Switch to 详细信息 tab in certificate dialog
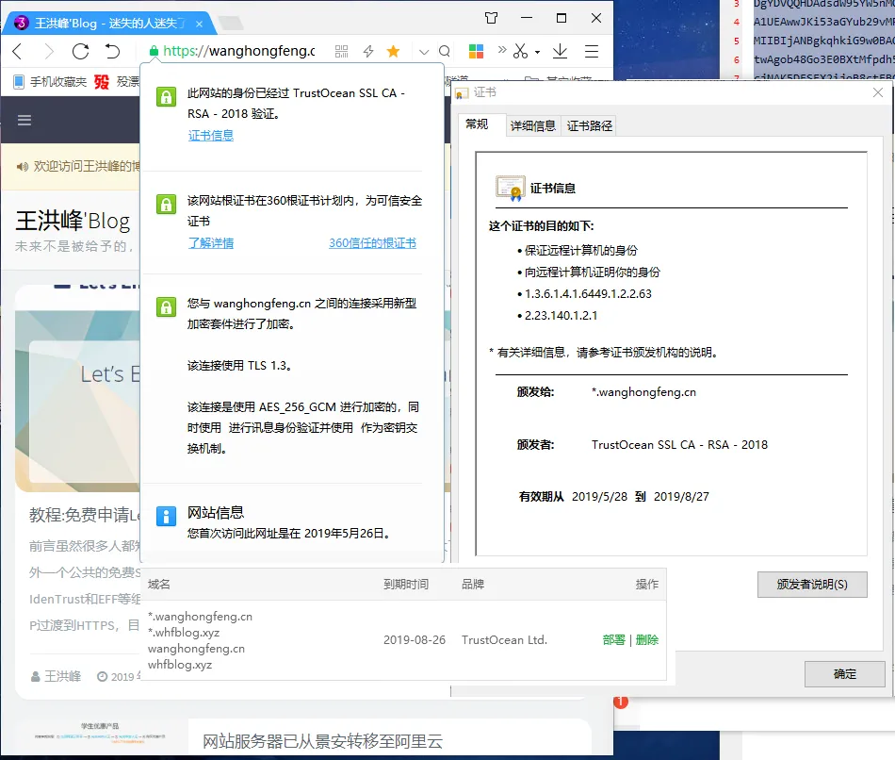This screenshot has width=895, height=760. point(532,125)
